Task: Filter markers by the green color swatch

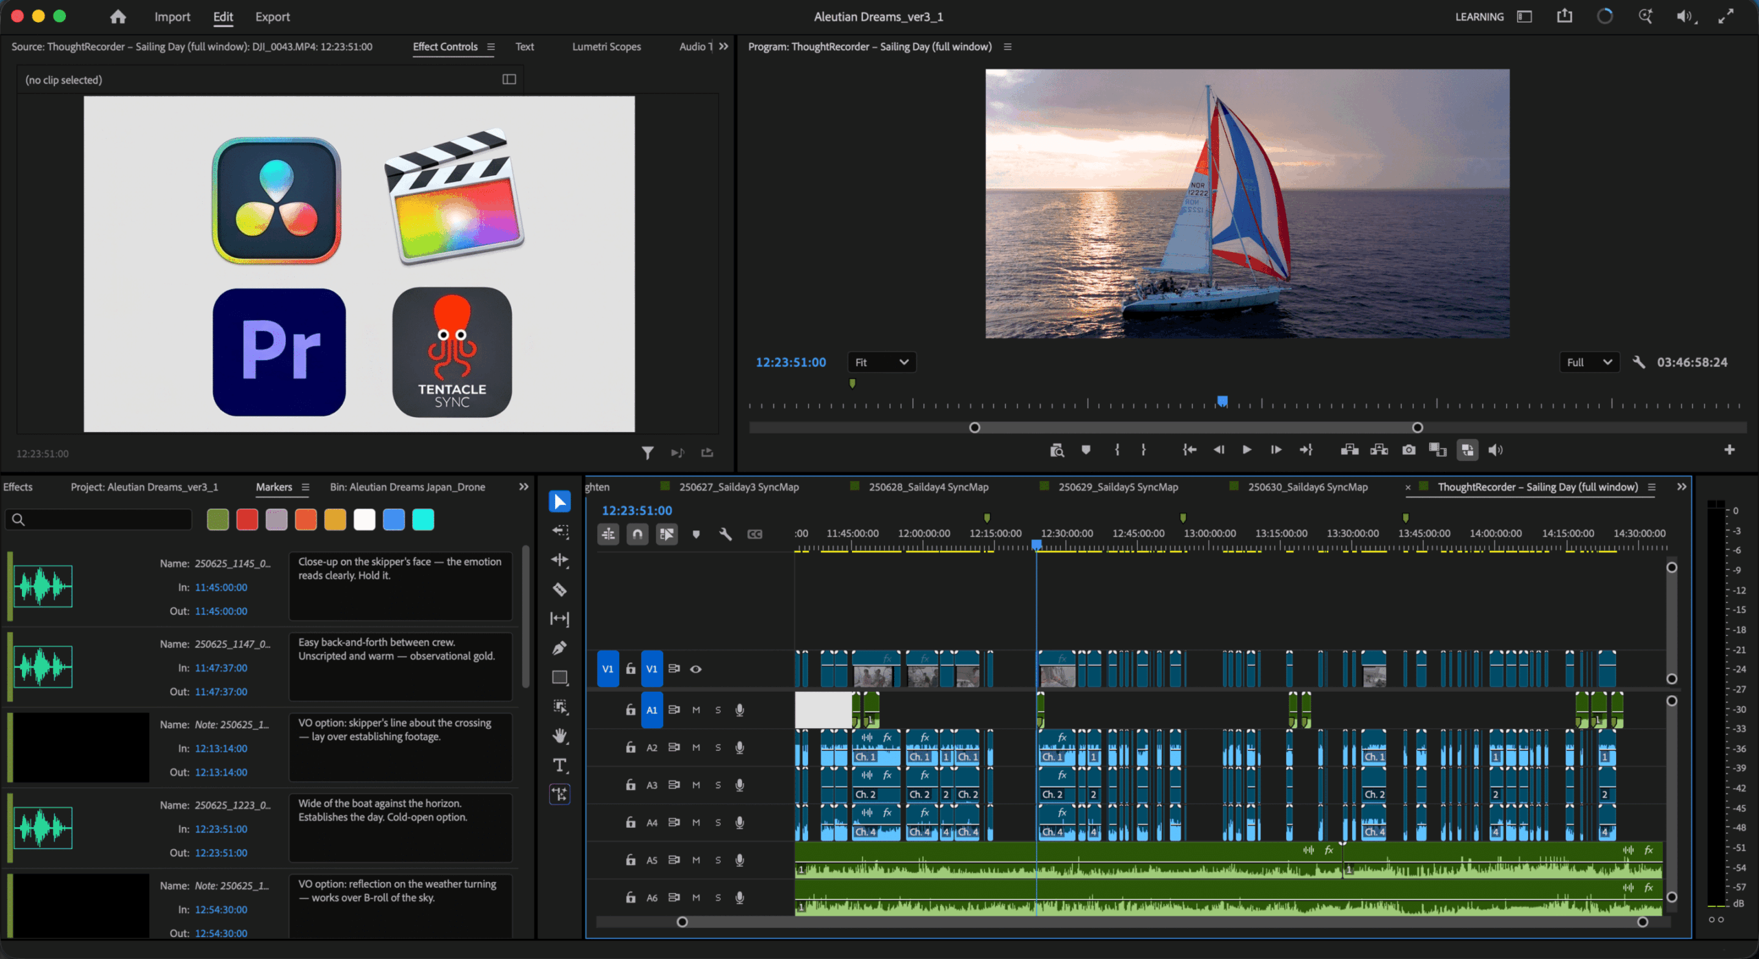Action: [x=218, y=520]
